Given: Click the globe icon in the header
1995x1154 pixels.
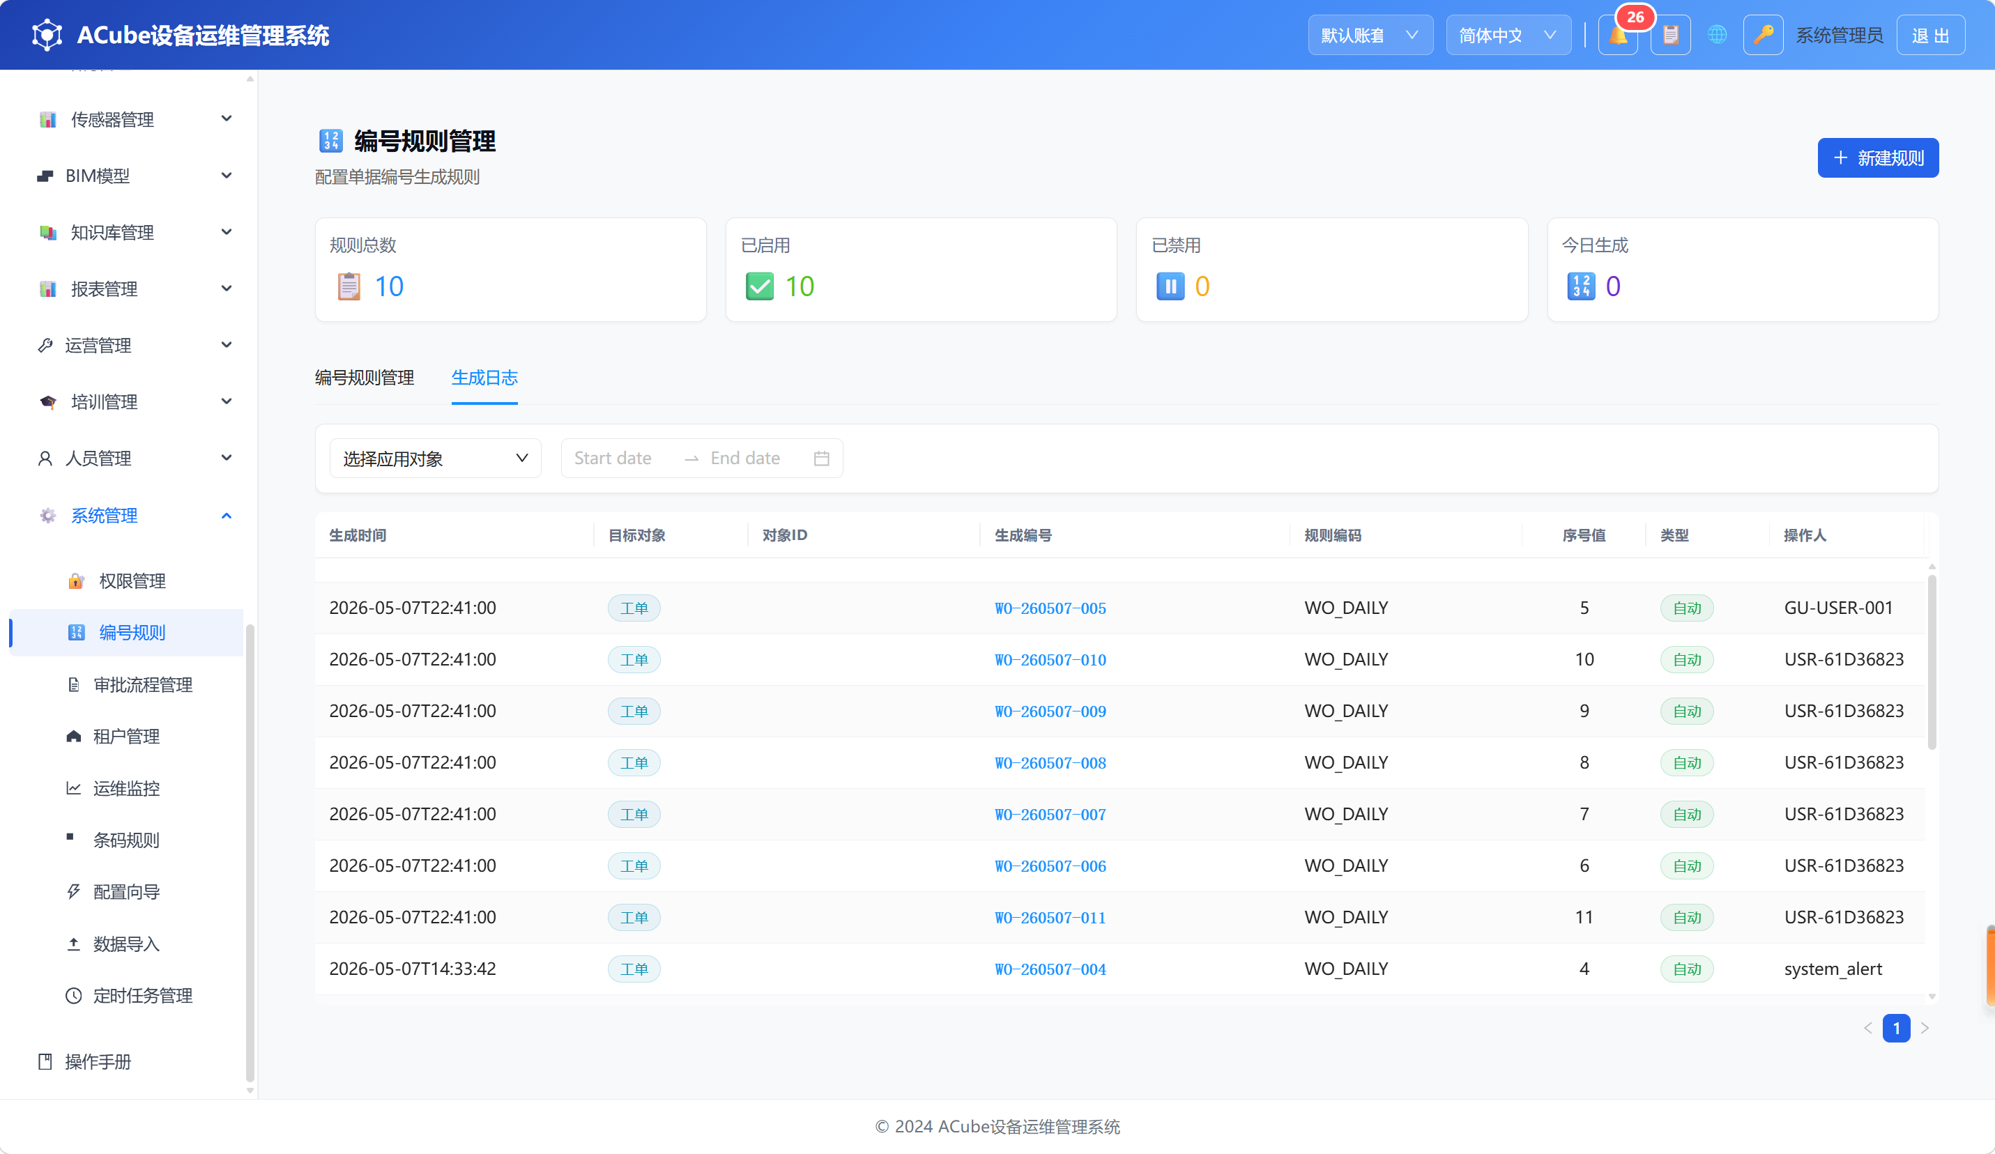Looking at the screenshot, I should [1717, 35].
